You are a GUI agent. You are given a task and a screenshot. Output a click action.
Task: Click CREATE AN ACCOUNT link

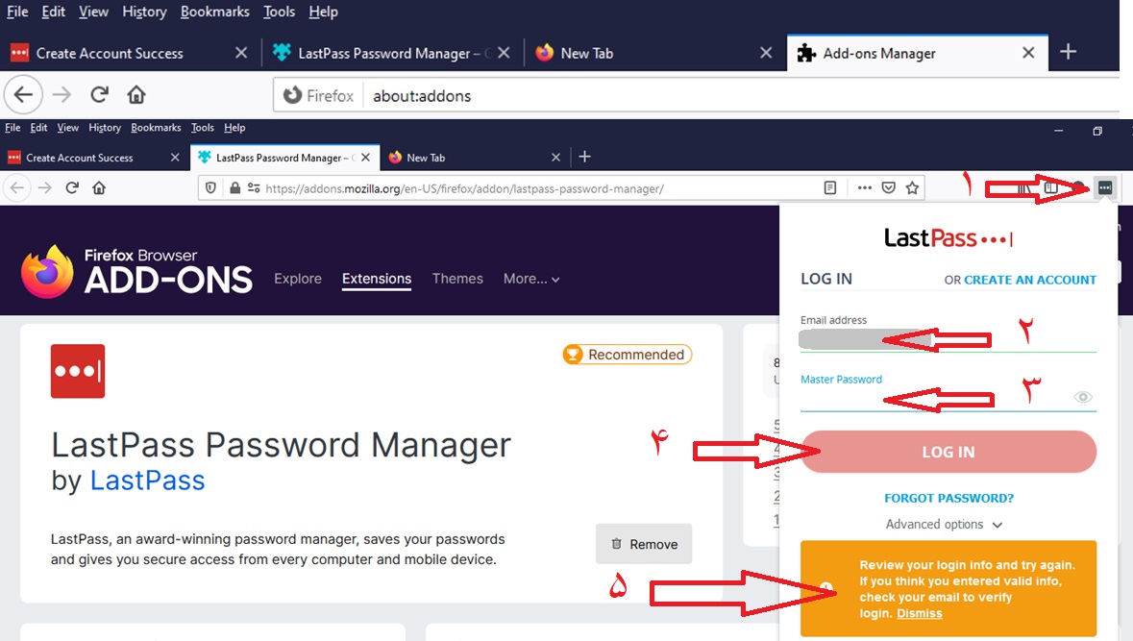pos(1029,280)
